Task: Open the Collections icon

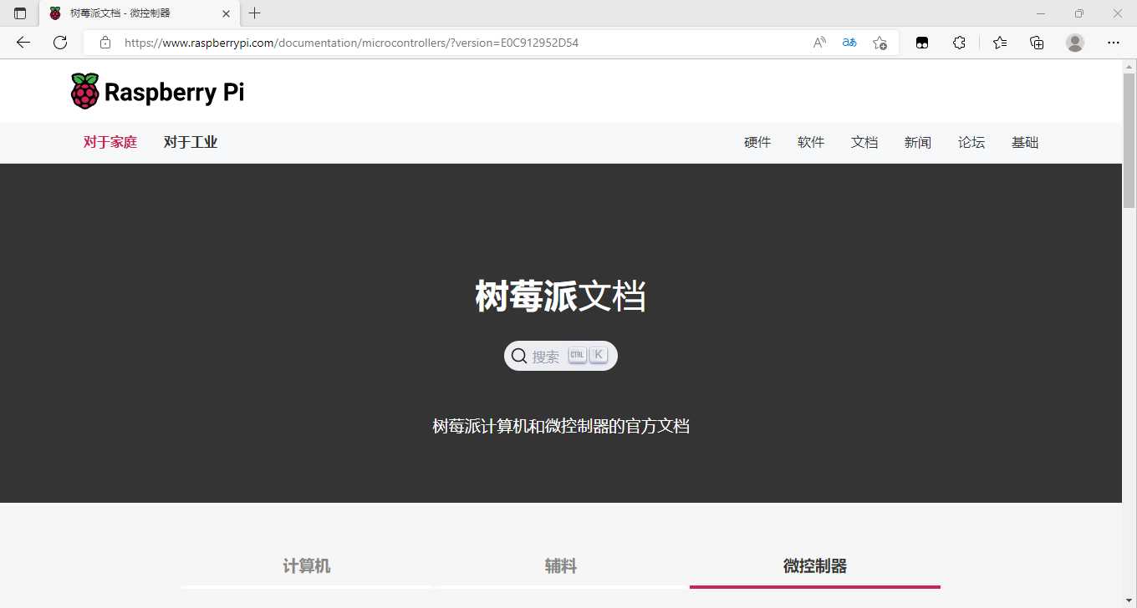Action: (1037, 43)
